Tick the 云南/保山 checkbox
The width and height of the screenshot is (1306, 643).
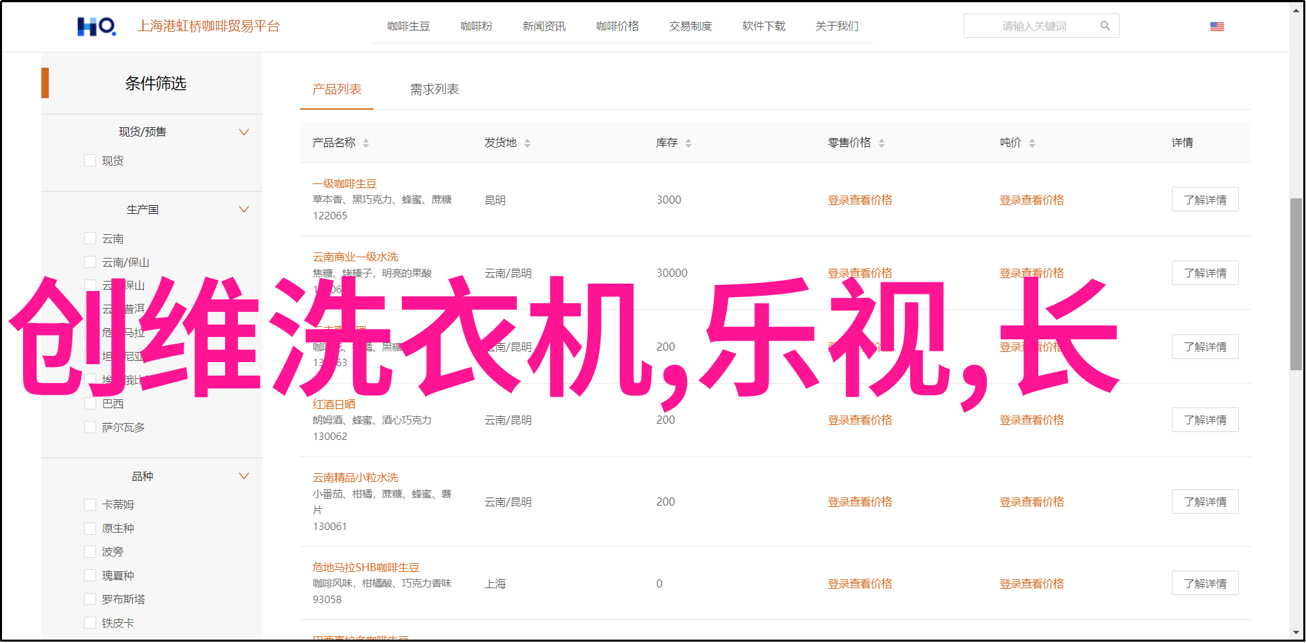(90, 262)
